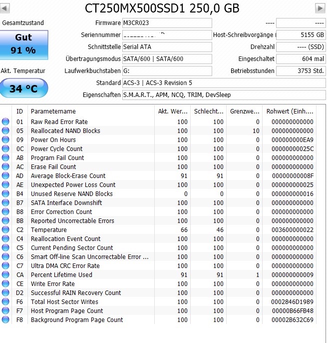Click threshold value 10 for Reallocated NAND Blocks
This screenshot has width=327, height=343.
coord(256,131)
